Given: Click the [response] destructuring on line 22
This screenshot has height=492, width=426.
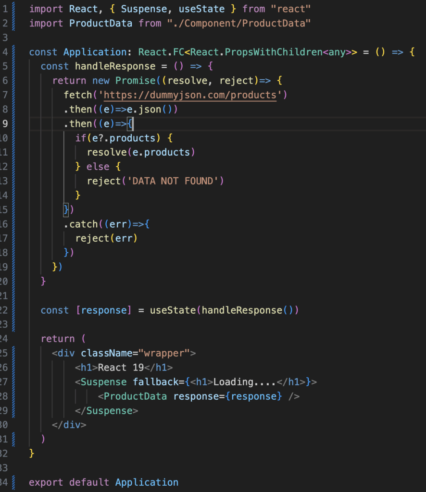Looking at the screenshot, I should click(103, 311).
